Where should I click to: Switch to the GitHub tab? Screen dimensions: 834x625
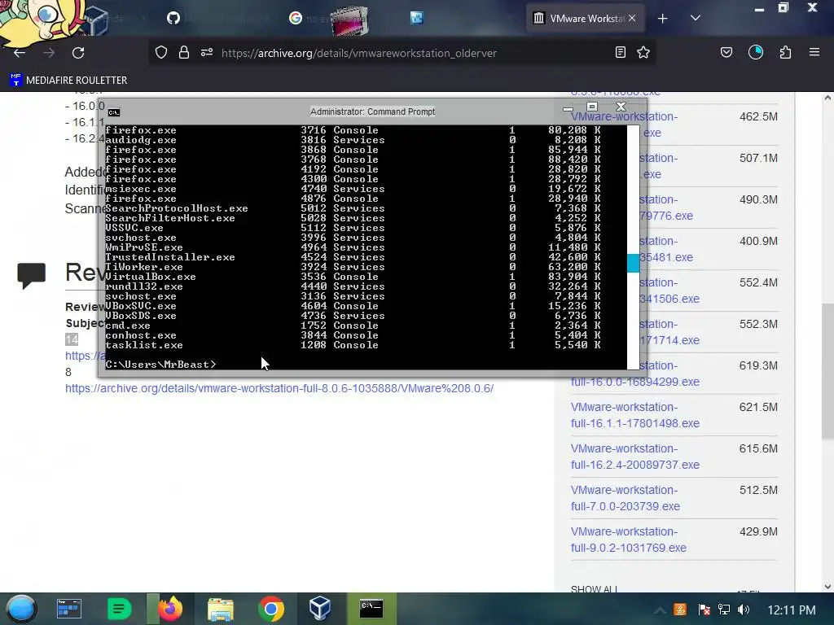pyautogui.click(x=173, y=18)
